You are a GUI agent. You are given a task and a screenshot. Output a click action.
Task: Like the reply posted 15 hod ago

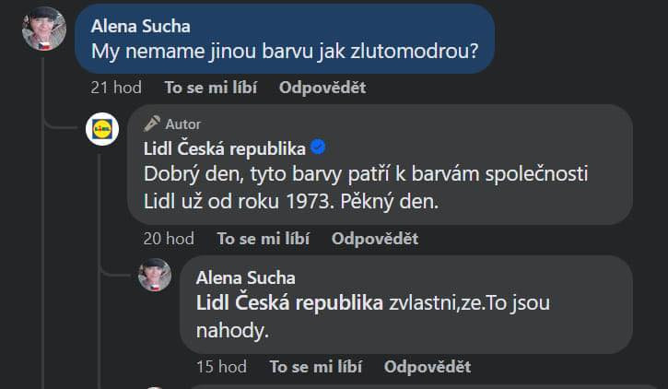pyautogui.click(x=316, y=367)
